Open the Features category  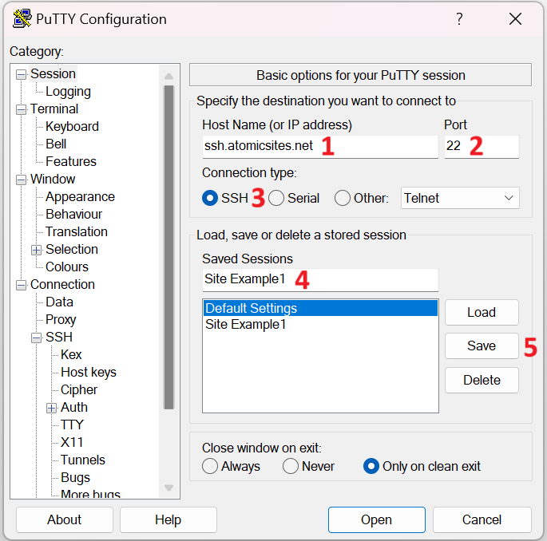pos(71,162)
